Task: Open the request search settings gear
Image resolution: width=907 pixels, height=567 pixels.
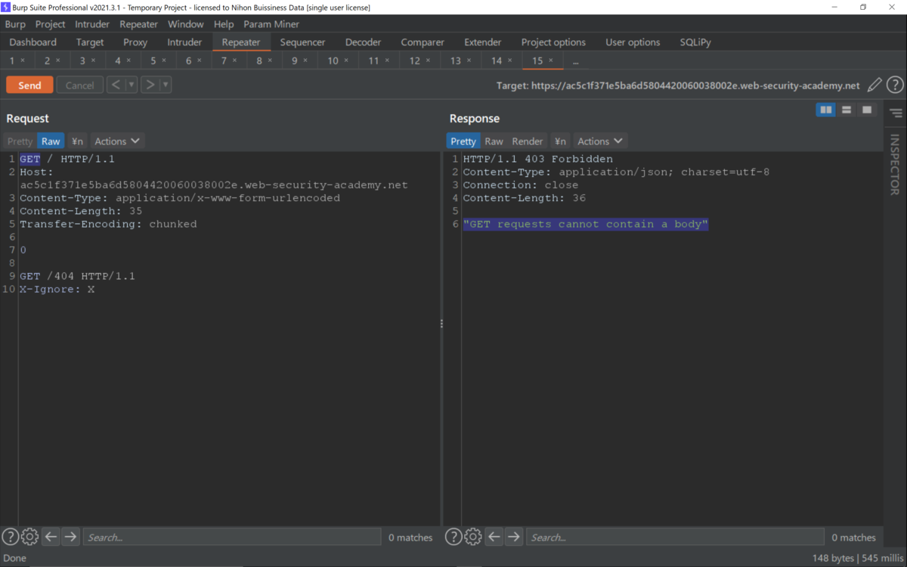Action: (29, 537)
